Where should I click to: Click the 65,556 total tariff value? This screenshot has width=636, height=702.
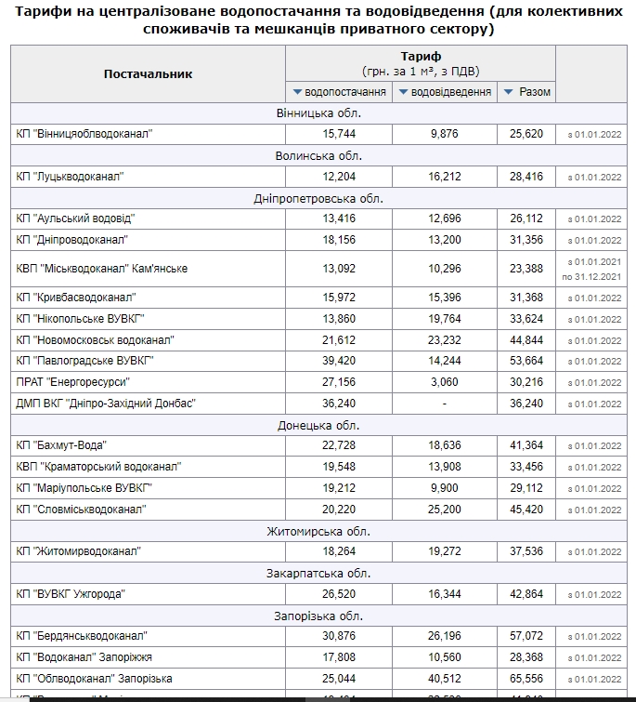point(526,679)
